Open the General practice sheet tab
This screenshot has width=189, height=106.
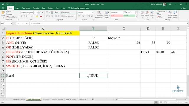click(19, 100)
